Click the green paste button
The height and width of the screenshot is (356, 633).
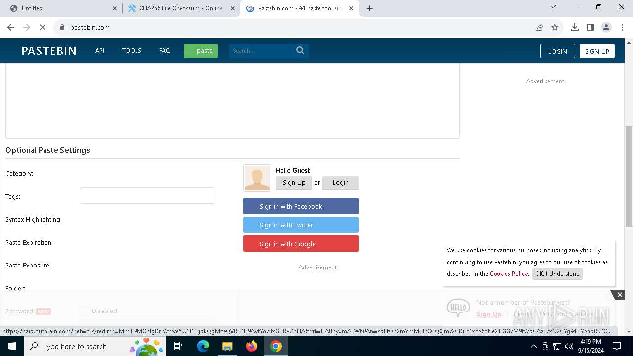(x=201, y=51)
